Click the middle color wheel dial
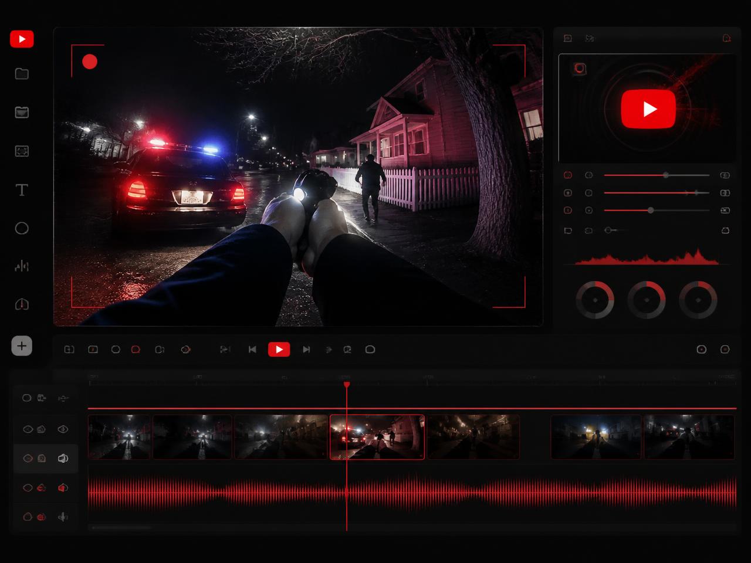751x563 pixels. (x=647, y=300)
